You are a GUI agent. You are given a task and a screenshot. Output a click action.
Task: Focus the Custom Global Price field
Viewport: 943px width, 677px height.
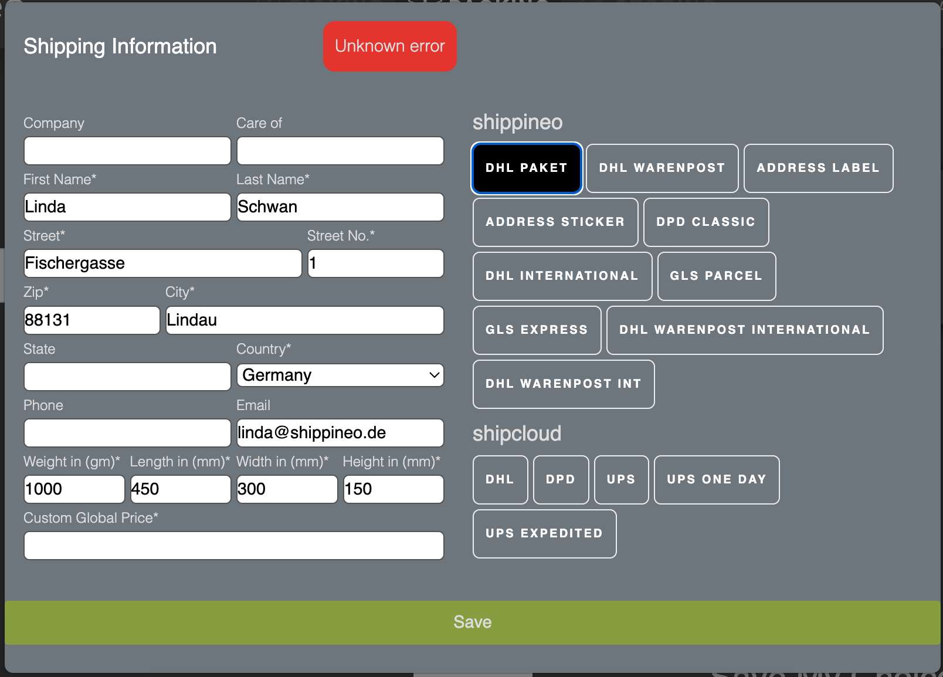coord(234,546)
